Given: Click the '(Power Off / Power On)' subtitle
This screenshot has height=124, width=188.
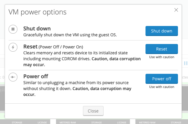Looking at the screenshot, I should click(x=61, y=47).
